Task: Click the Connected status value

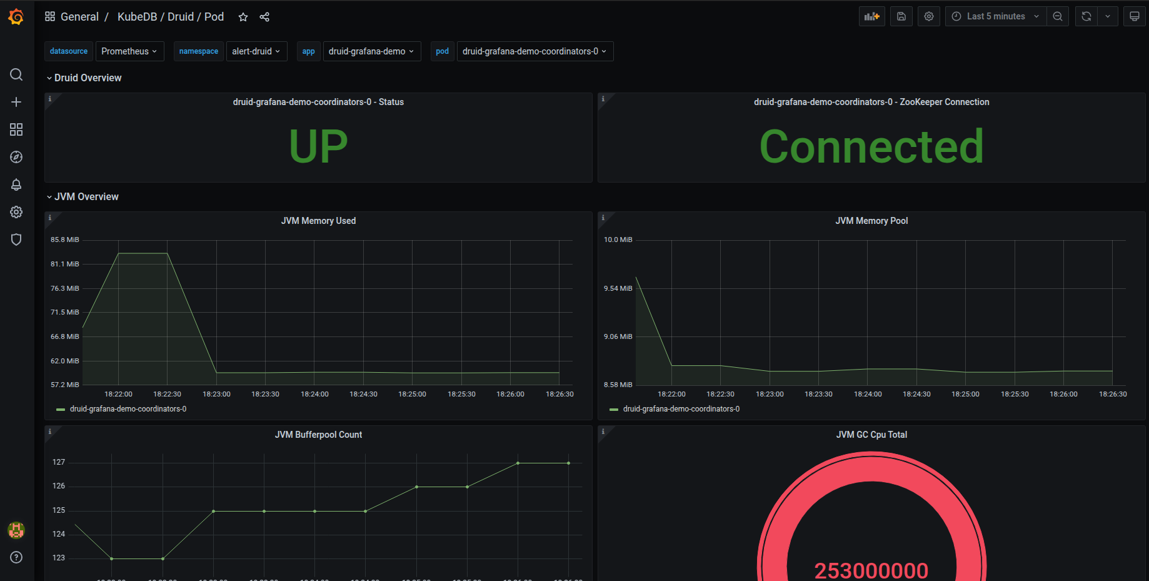Action: point(871,147)
